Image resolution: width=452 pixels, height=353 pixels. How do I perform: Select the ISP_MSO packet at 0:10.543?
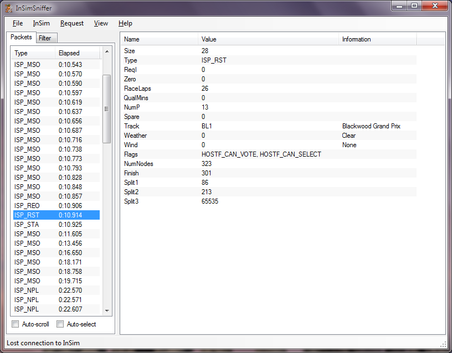click(x=56, y=65)
